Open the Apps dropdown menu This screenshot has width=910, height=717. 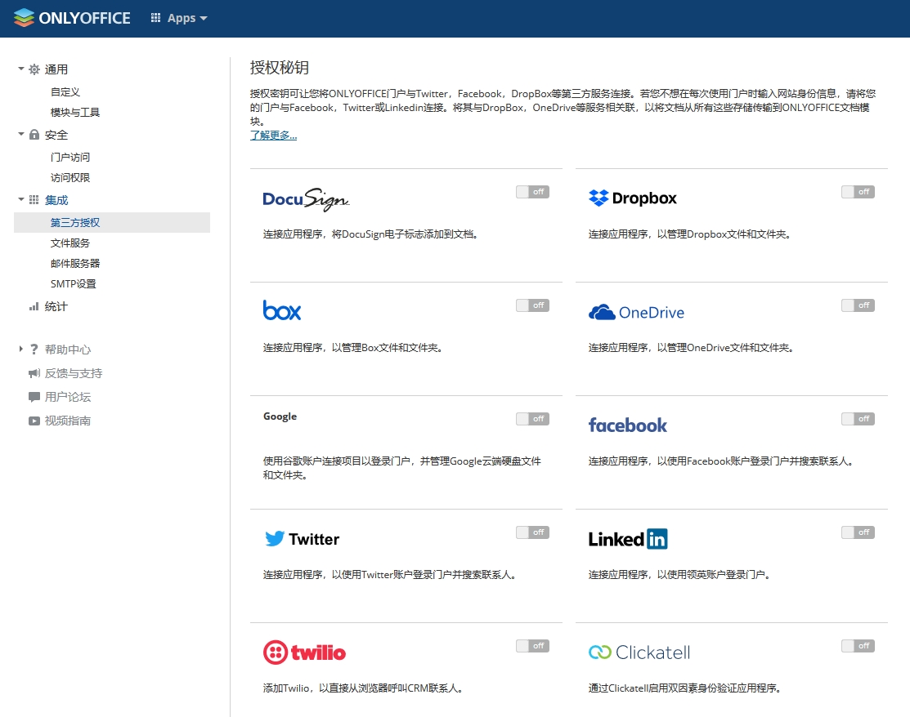tap(179, 18)
